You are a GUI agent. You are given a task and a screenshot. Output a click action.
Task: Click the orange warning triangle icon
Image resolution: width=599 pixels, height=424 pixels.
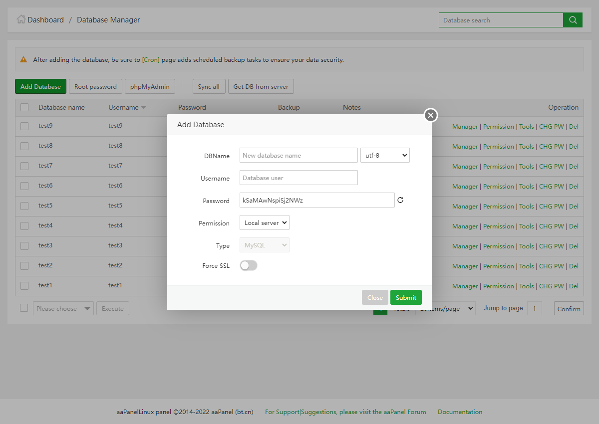[x=23, y=59]
